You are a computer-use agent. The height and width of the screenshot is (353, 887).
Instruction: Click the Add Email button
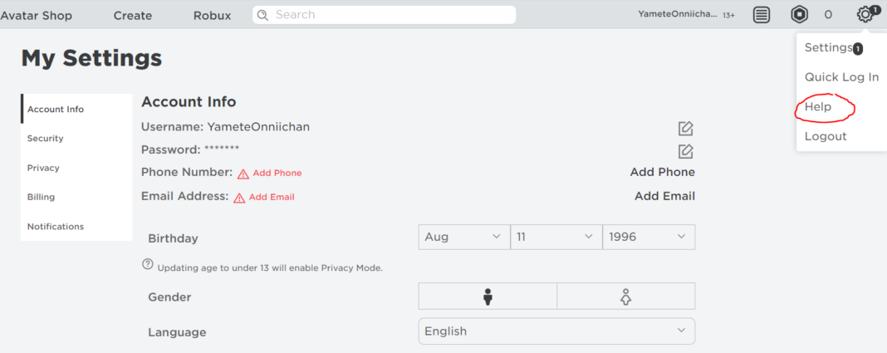pos(664,196)
